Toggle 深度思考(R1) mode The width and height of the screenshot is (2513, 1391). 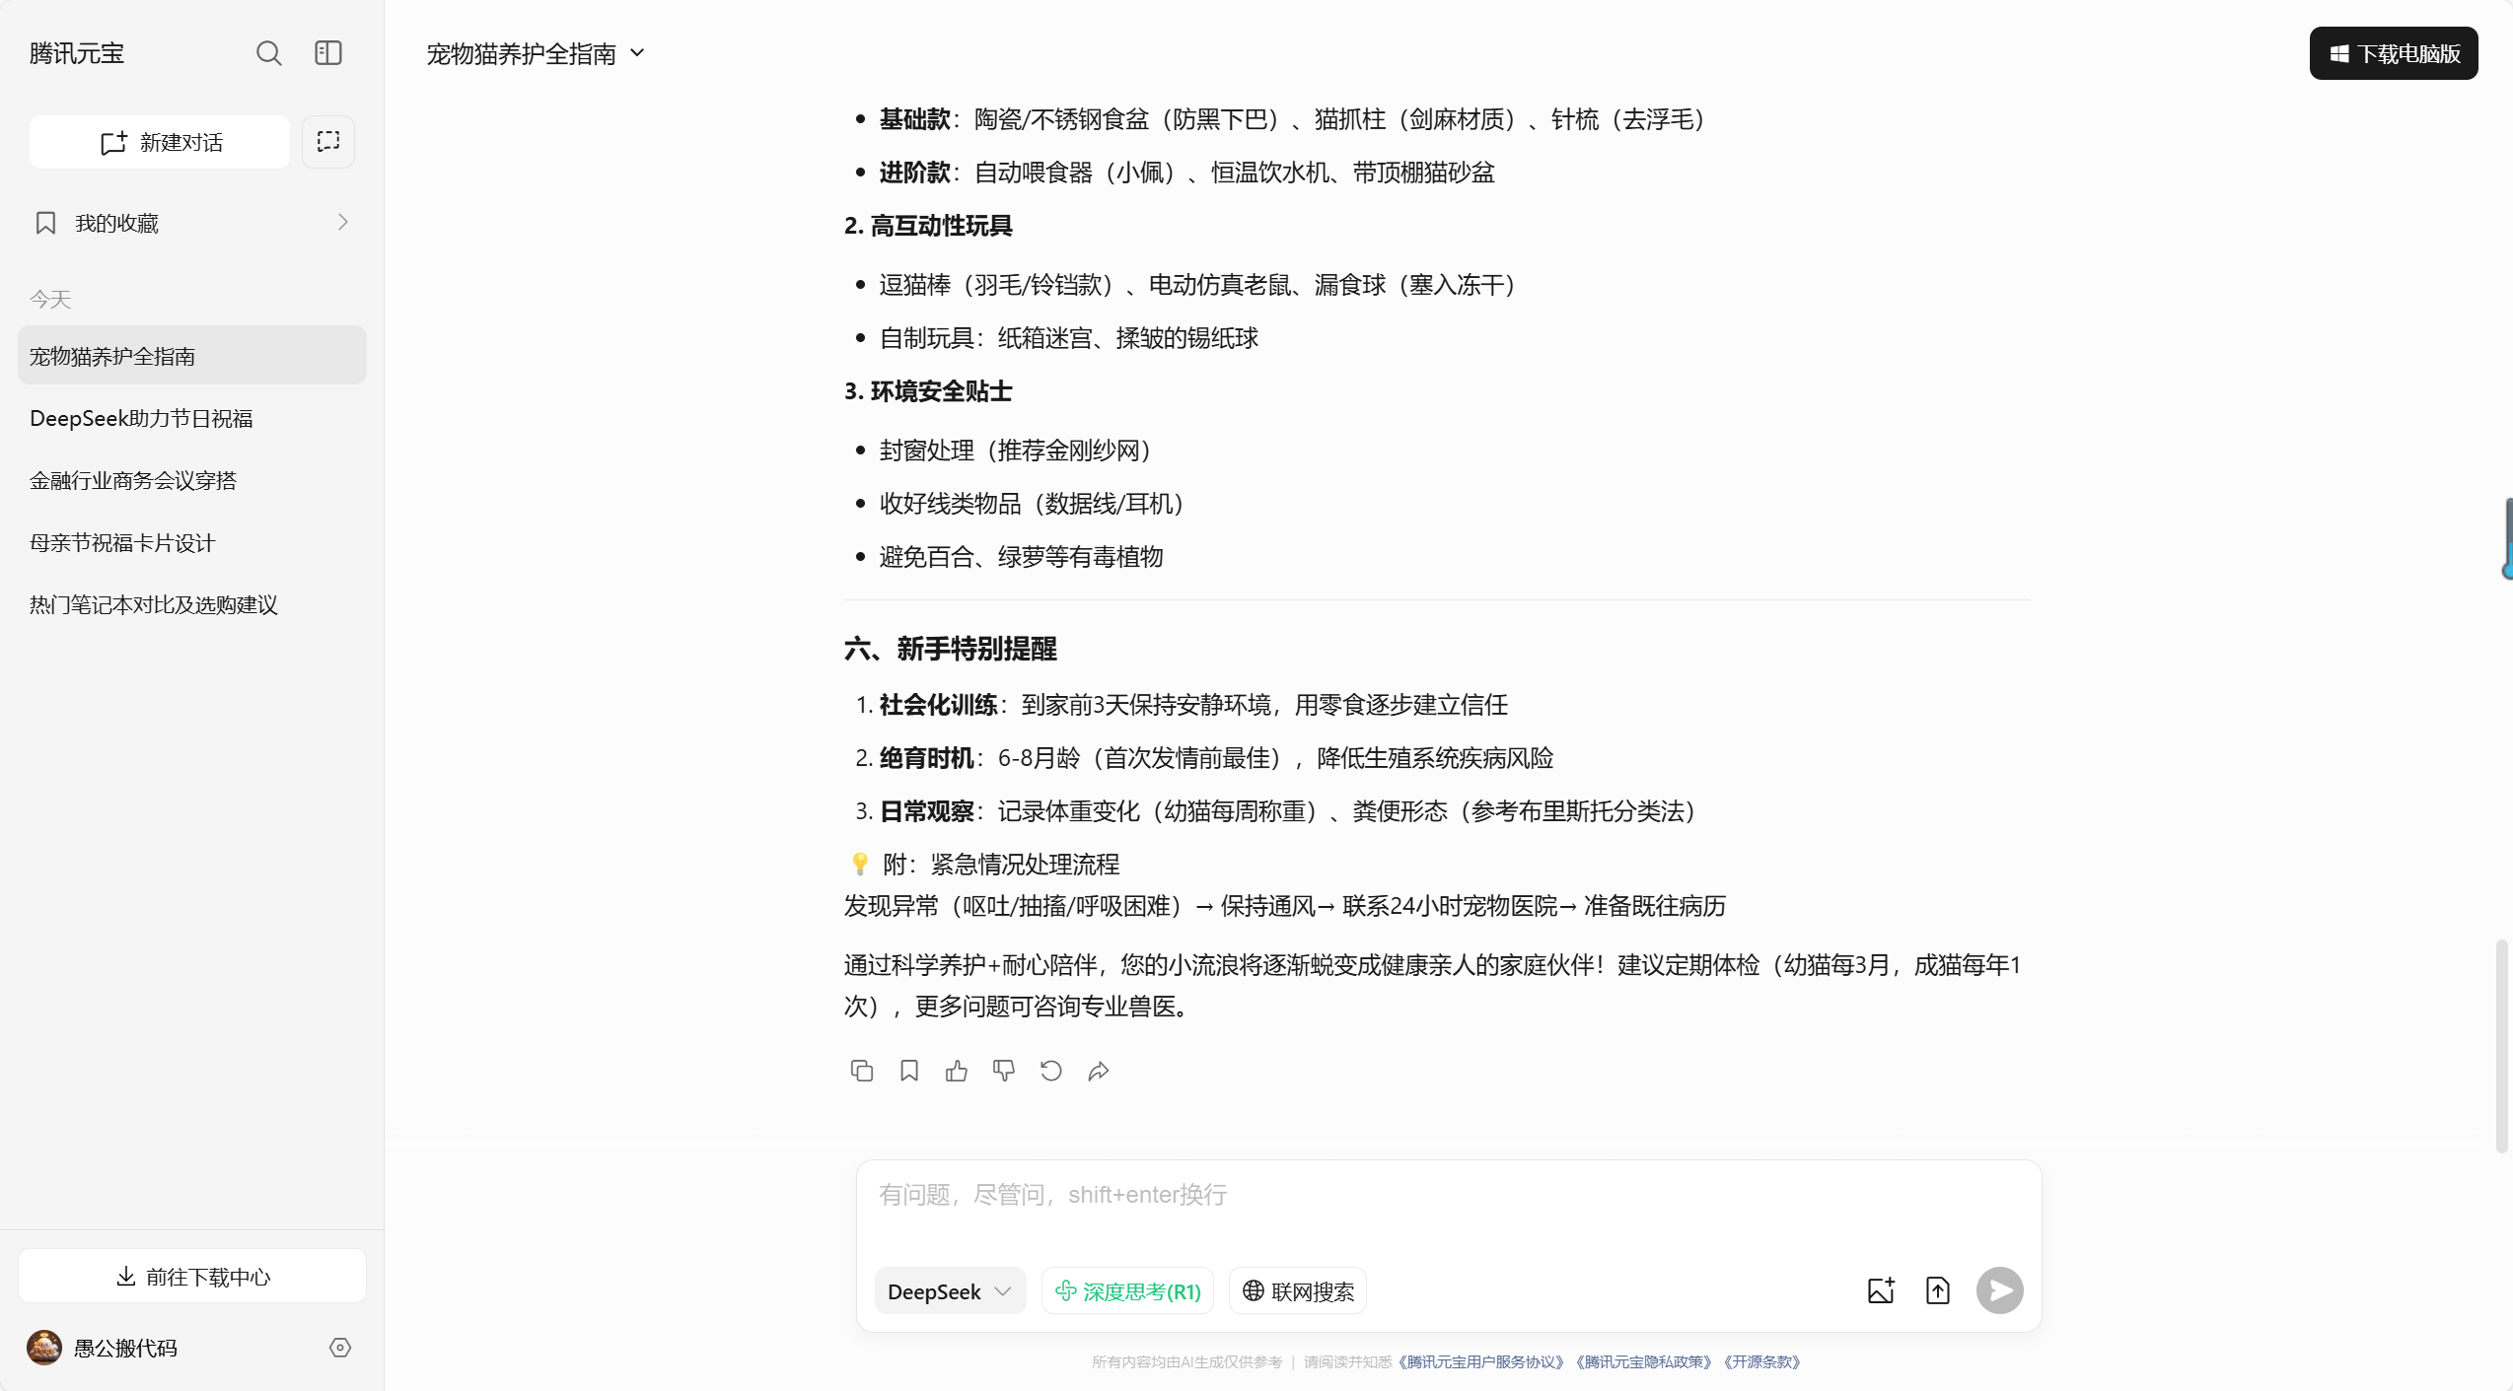tap(1127, 1291)
